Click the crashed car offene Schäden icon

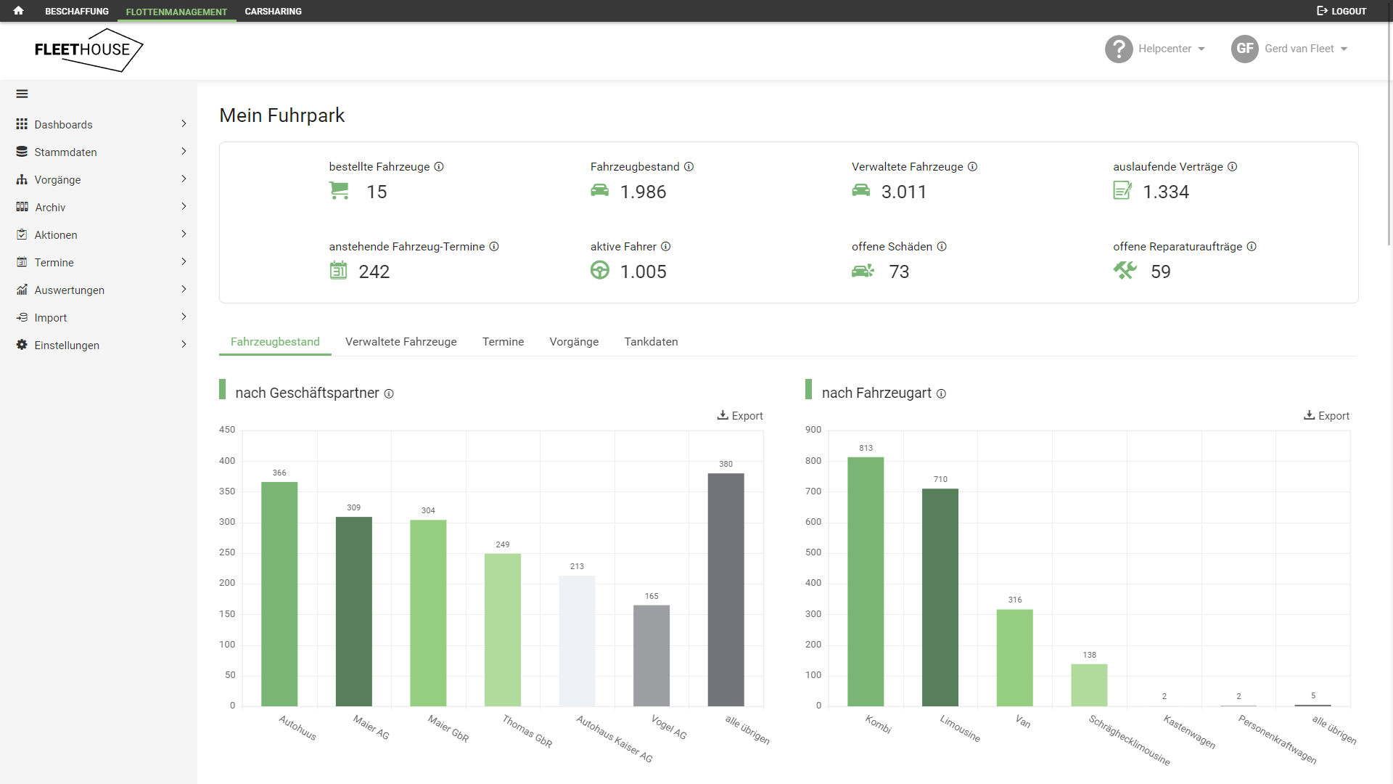click(x=862, y=271)
